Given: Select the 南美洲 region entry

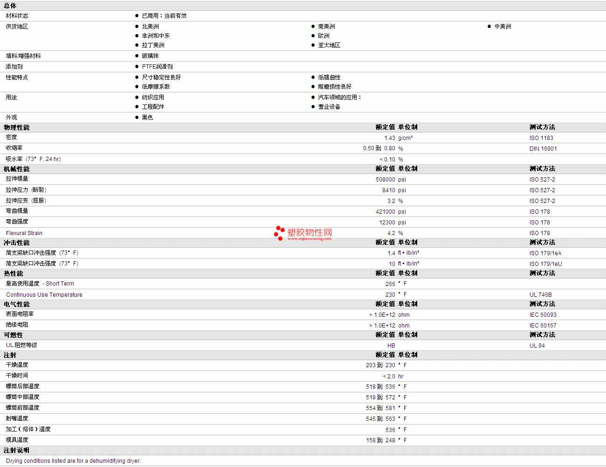Looking at the screenshot, I should click(326, 27).
